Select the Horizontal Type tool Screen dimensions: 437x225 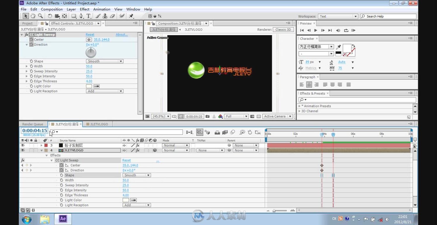(x=88, y=16)
